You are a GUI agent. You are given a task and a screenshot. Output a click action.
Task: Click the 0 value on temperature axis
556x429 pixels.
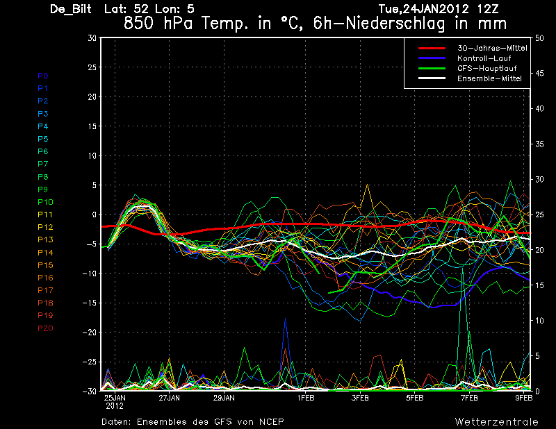pos(95,214)
